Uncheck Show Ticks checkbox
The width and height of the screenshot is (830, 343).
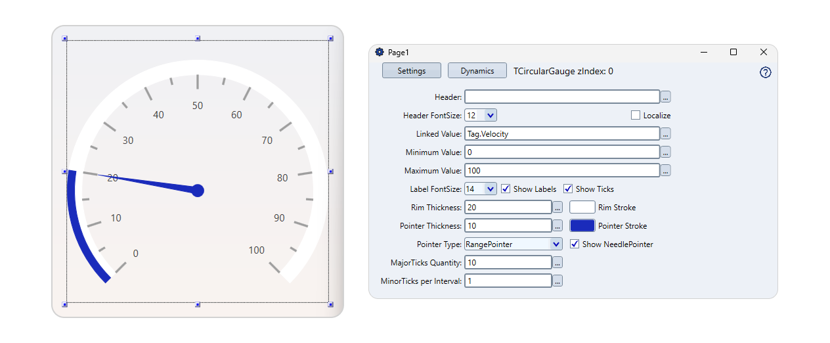(568, 189)
